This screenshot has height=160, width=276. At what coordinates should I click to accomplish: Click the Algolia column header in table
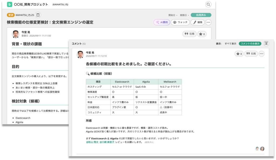point(146,82)
